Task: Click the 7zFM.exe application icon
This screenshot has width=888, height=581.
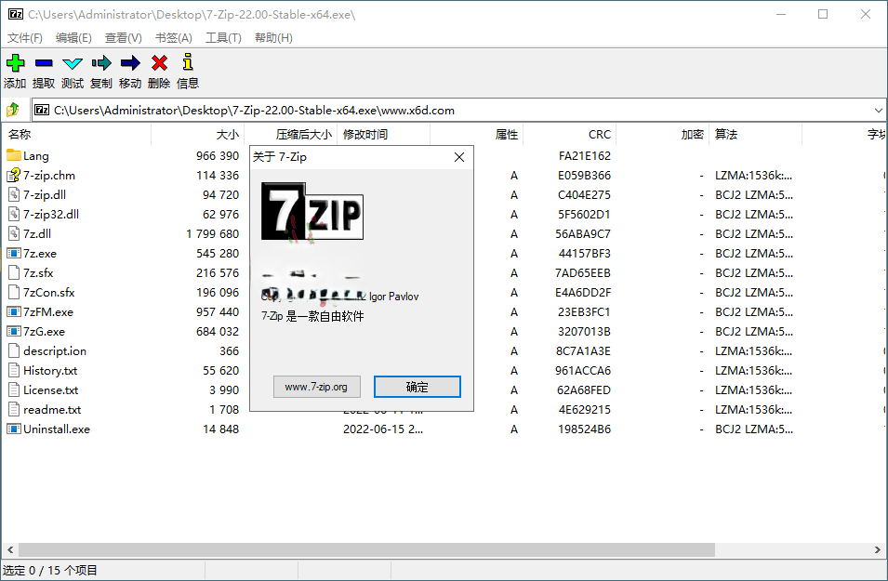Action: click(x=14, y=311)
